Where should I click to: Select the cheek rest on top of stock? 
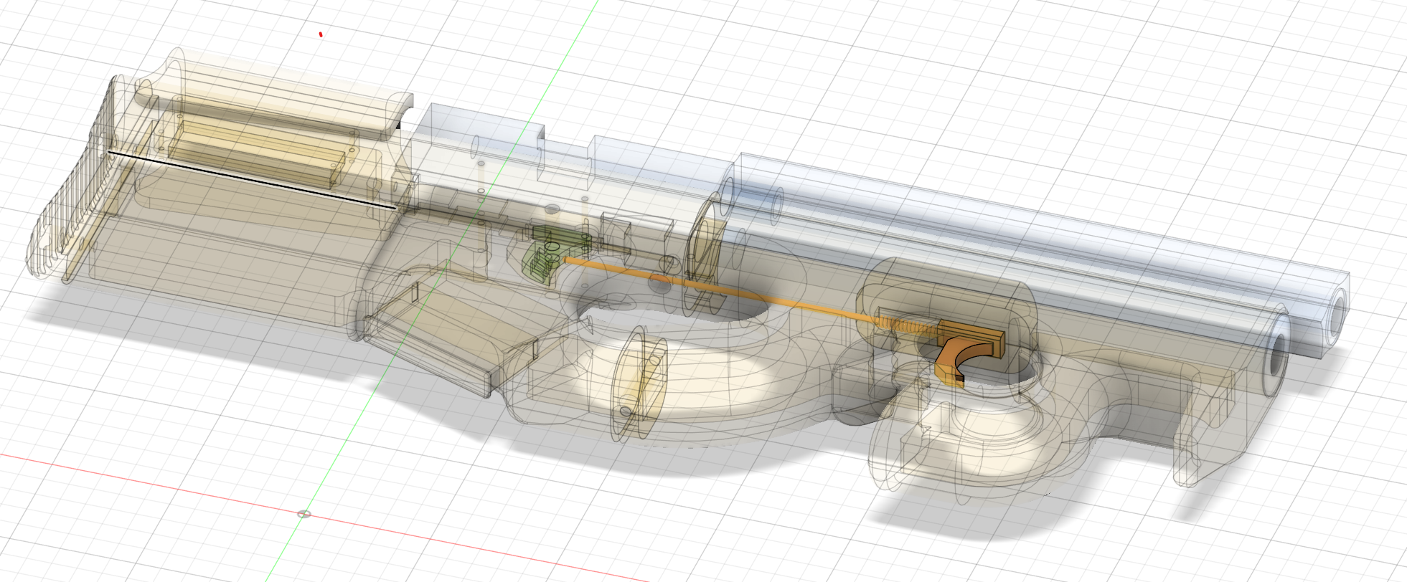pyautogui.click(x=276, y=94)
